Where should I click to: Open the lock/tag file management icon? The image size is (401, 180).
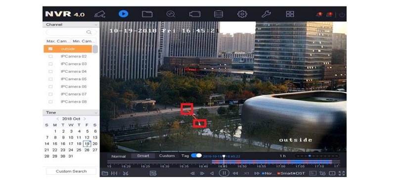(x=153, y=173)
